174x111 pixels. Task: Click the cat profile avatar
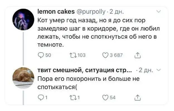click(x=23, y=77)
